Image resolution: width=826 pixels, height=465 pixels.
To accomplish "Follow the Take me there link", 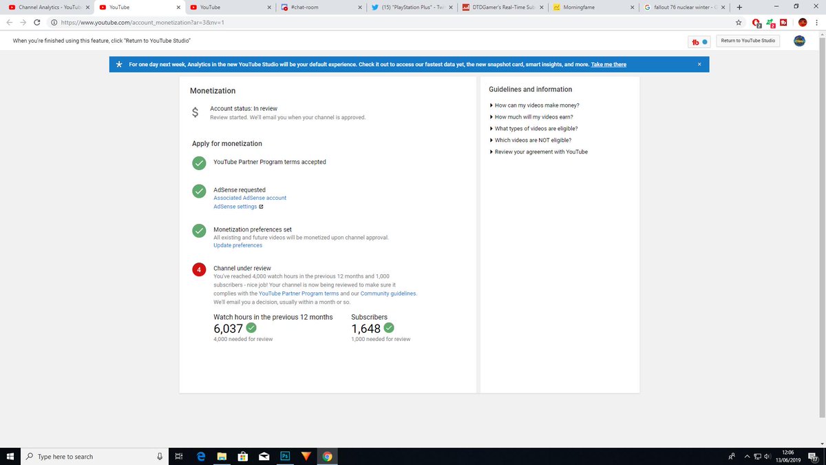I will pos(608,65).
